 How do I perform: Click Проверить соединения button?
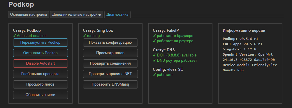point(110,63)
